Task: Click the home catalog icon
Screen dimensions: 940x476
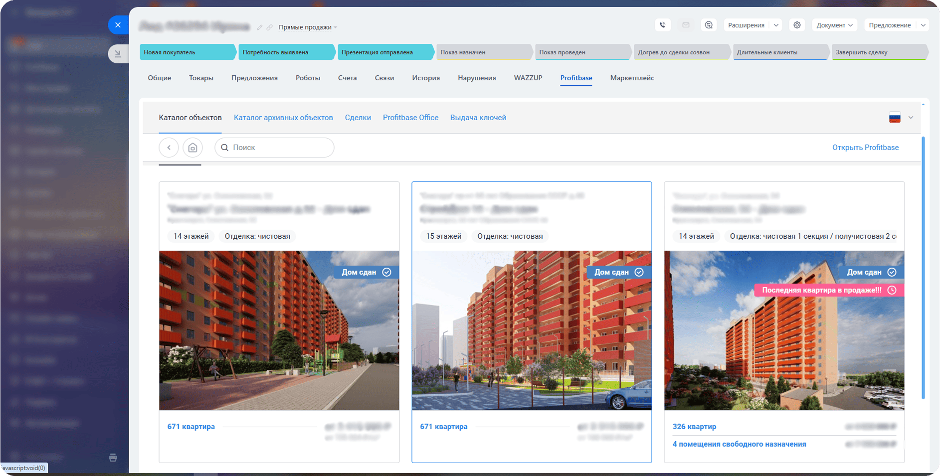Action: 192,148
